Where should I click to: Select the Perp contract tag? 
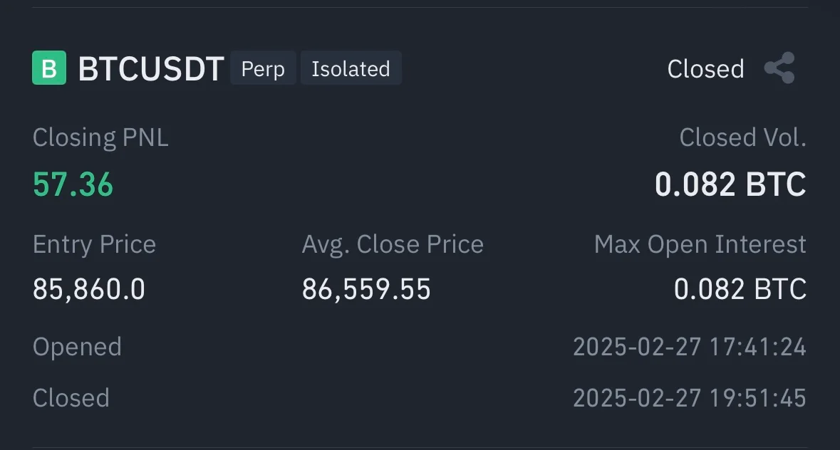263,68
